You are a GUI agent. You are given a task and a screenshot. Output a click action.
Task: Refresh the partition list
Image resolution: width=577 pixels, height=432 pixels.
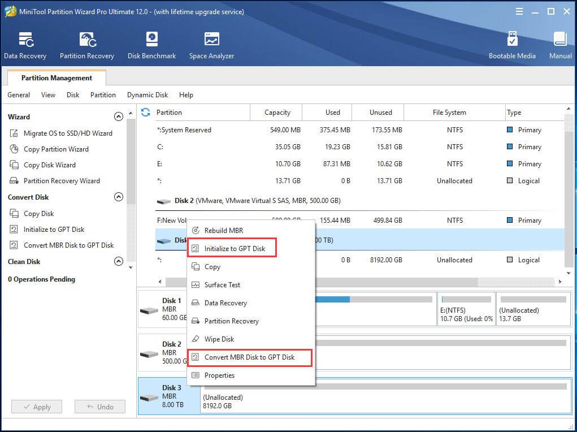pyautogui.click(x=146, y=113)
